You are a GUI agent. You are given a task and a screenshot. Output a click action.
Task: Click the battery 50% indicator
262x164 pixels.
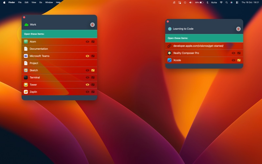coord(199,3)
